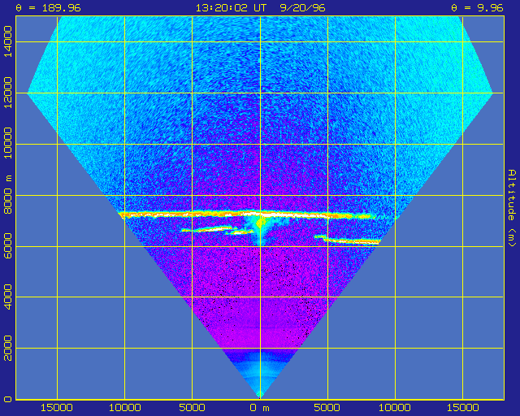This screenshot has height=416, width=520.
Task: Click the 8000 m altitude axis label
Action: (x=7, y=195)
